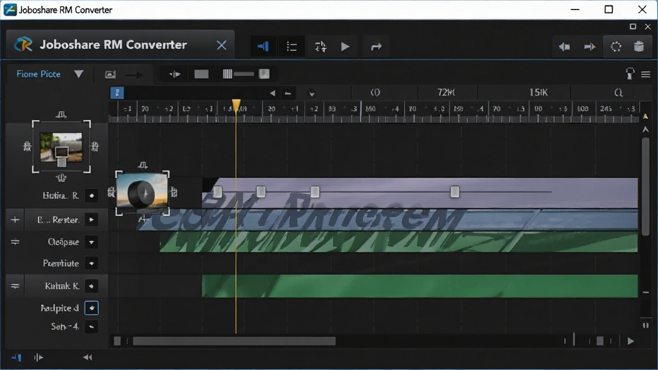Viewport: 658px width, 370px height.
Task: Click the split icon at bottom left
Action: (38, 357)
